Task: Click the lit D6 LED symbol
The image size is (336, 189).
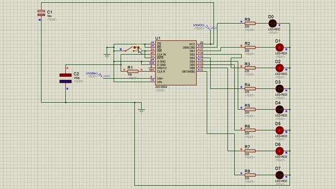Action: (x=279, y=151)
